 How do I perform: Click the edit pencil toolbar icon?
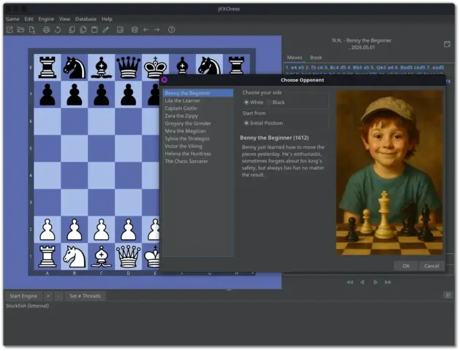[x=105, y=30]
